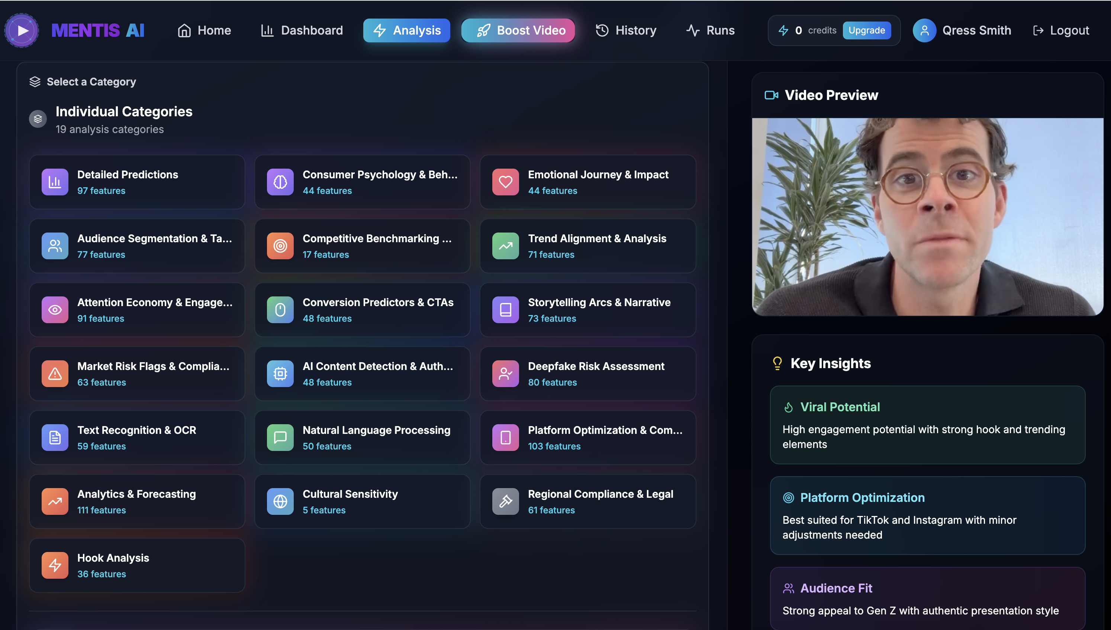Screen dimensions: 1111x630
Task: Click the video preview thumbnail
Action: click(927, 216)
